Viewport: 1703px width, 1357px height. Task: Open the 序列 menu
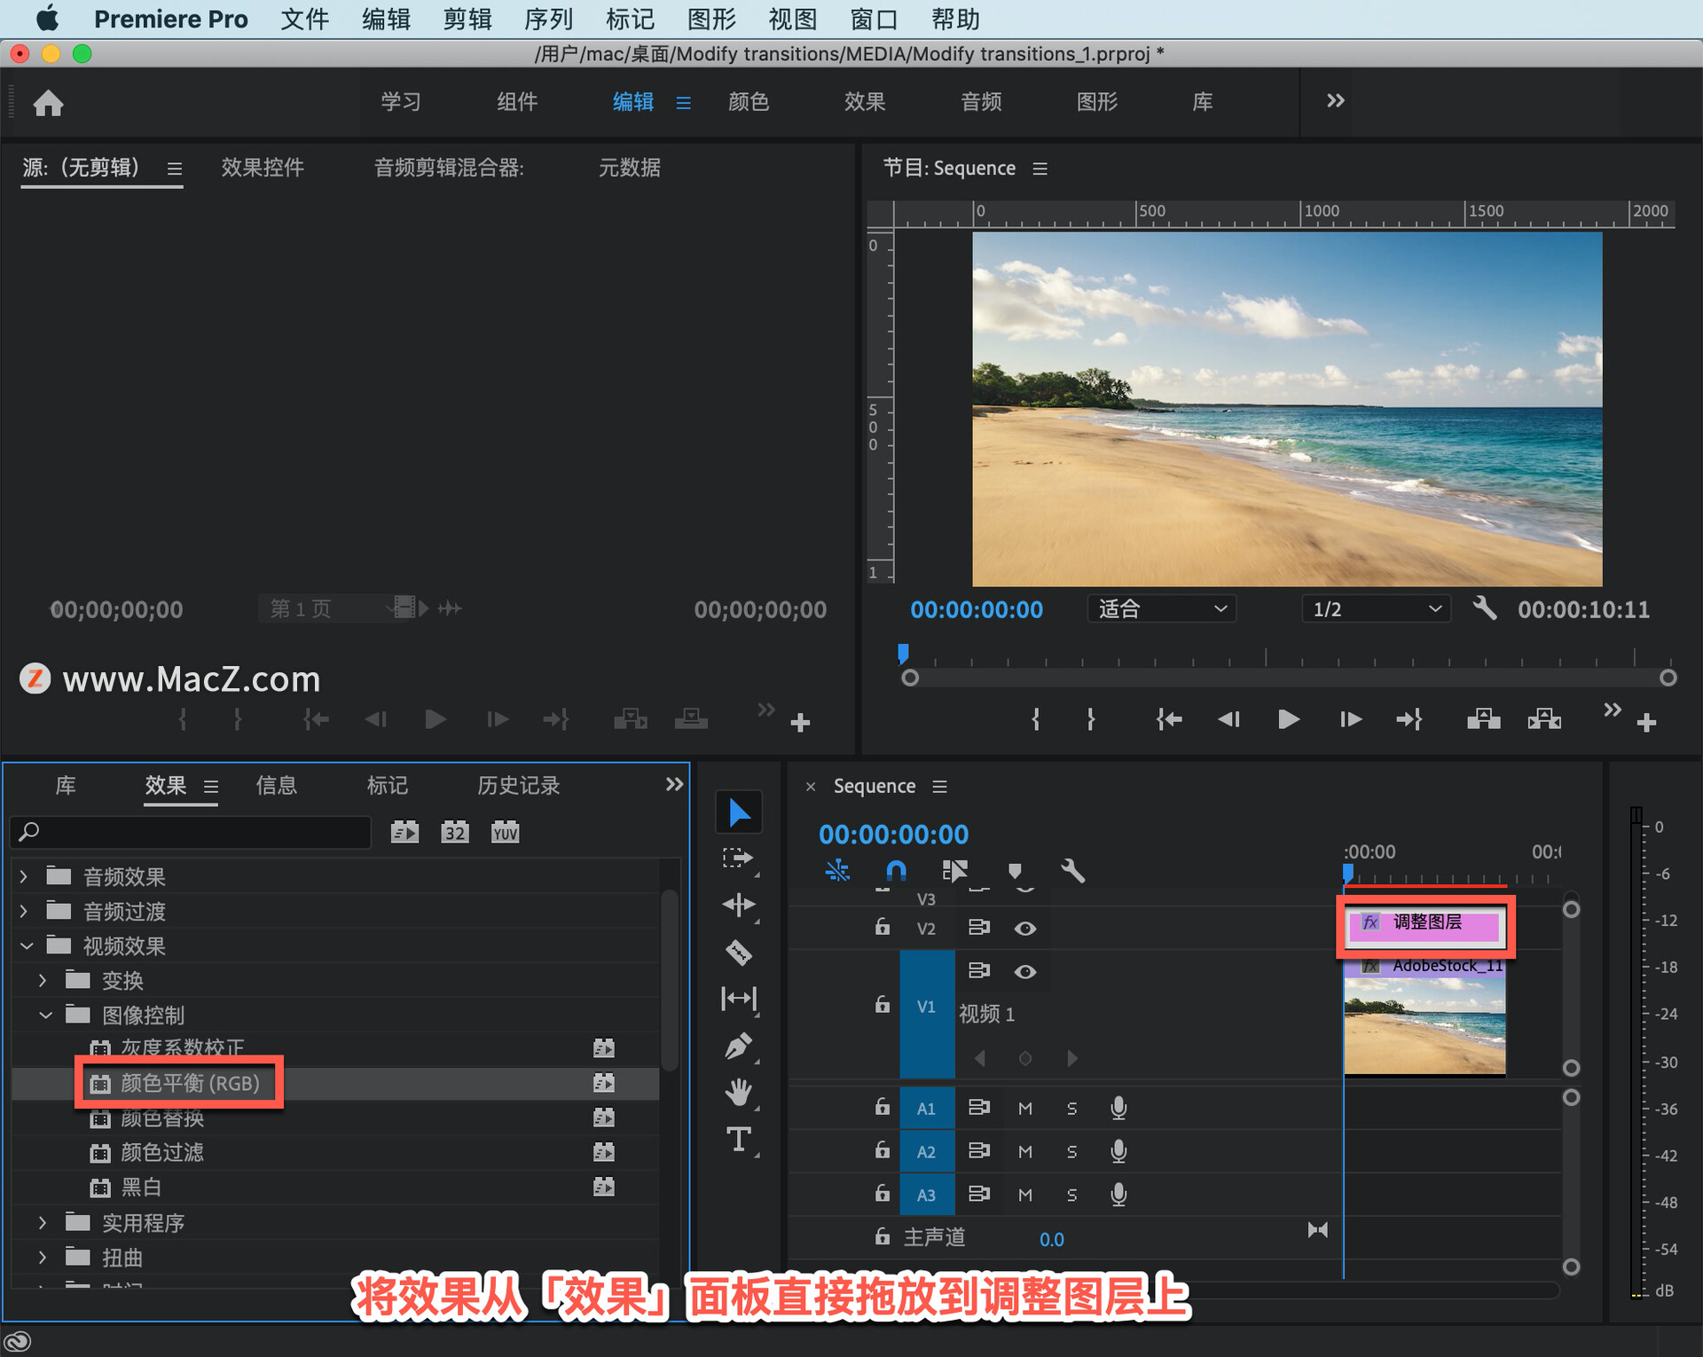[x=548, y=19]
